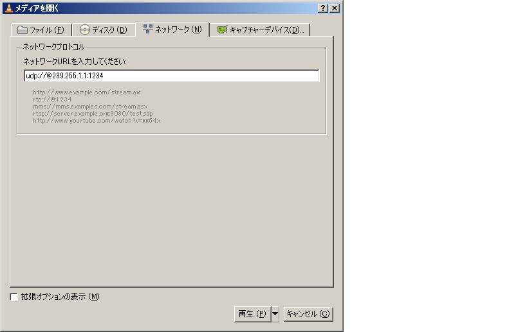Enable the 拡張オプションの表示 checkbox
The image size is (527, 332).
click(14, 297)
